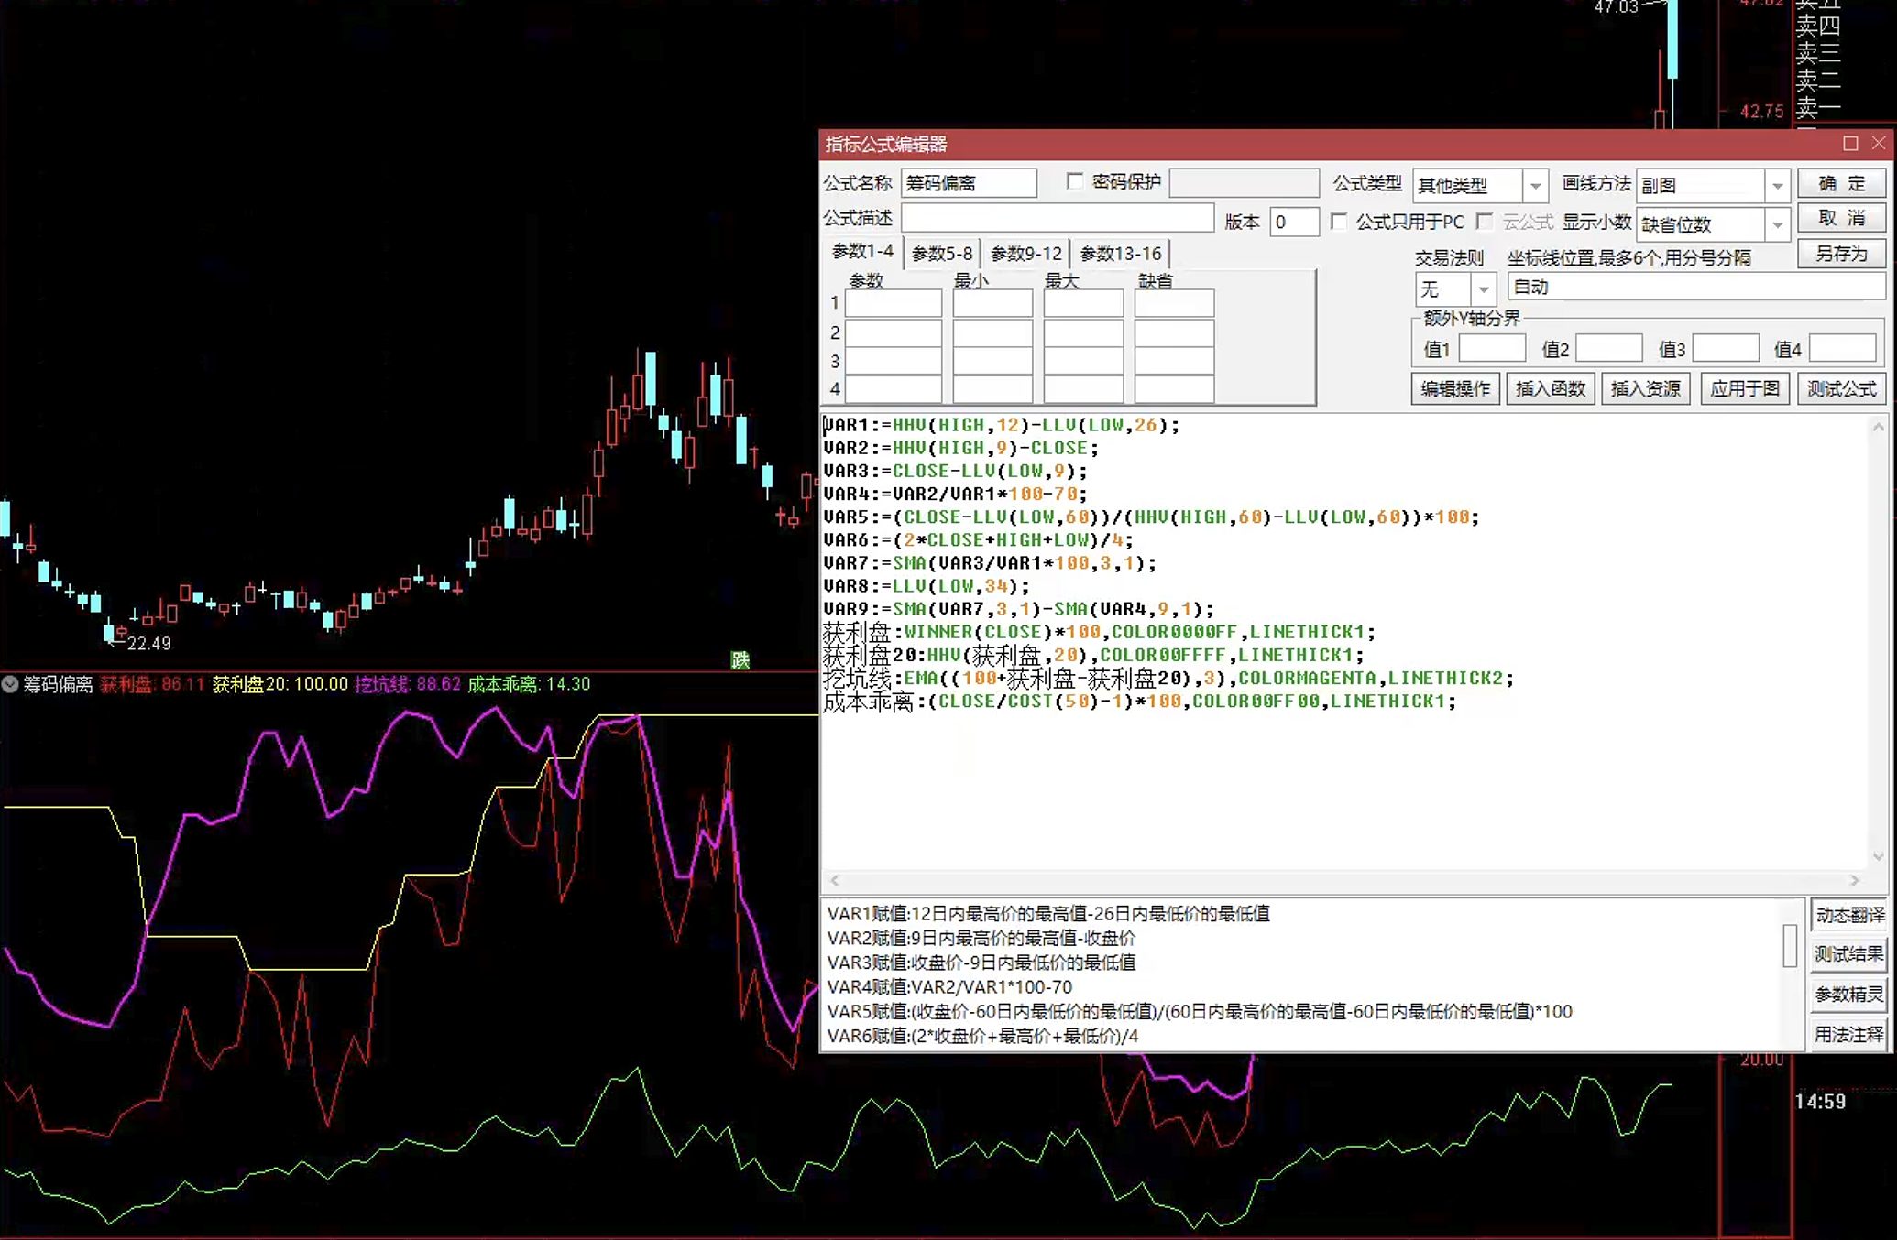The image size is (1897, 1240).
Task: Expand the 公式类型 formula type dropdown
Action: click(1535, 186)
